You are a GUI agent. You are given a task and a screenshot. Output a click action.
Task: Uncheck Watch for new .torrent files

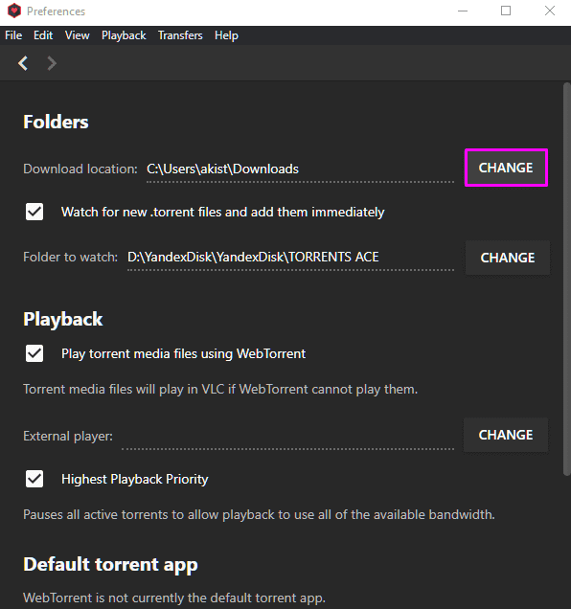coord(34,212)
